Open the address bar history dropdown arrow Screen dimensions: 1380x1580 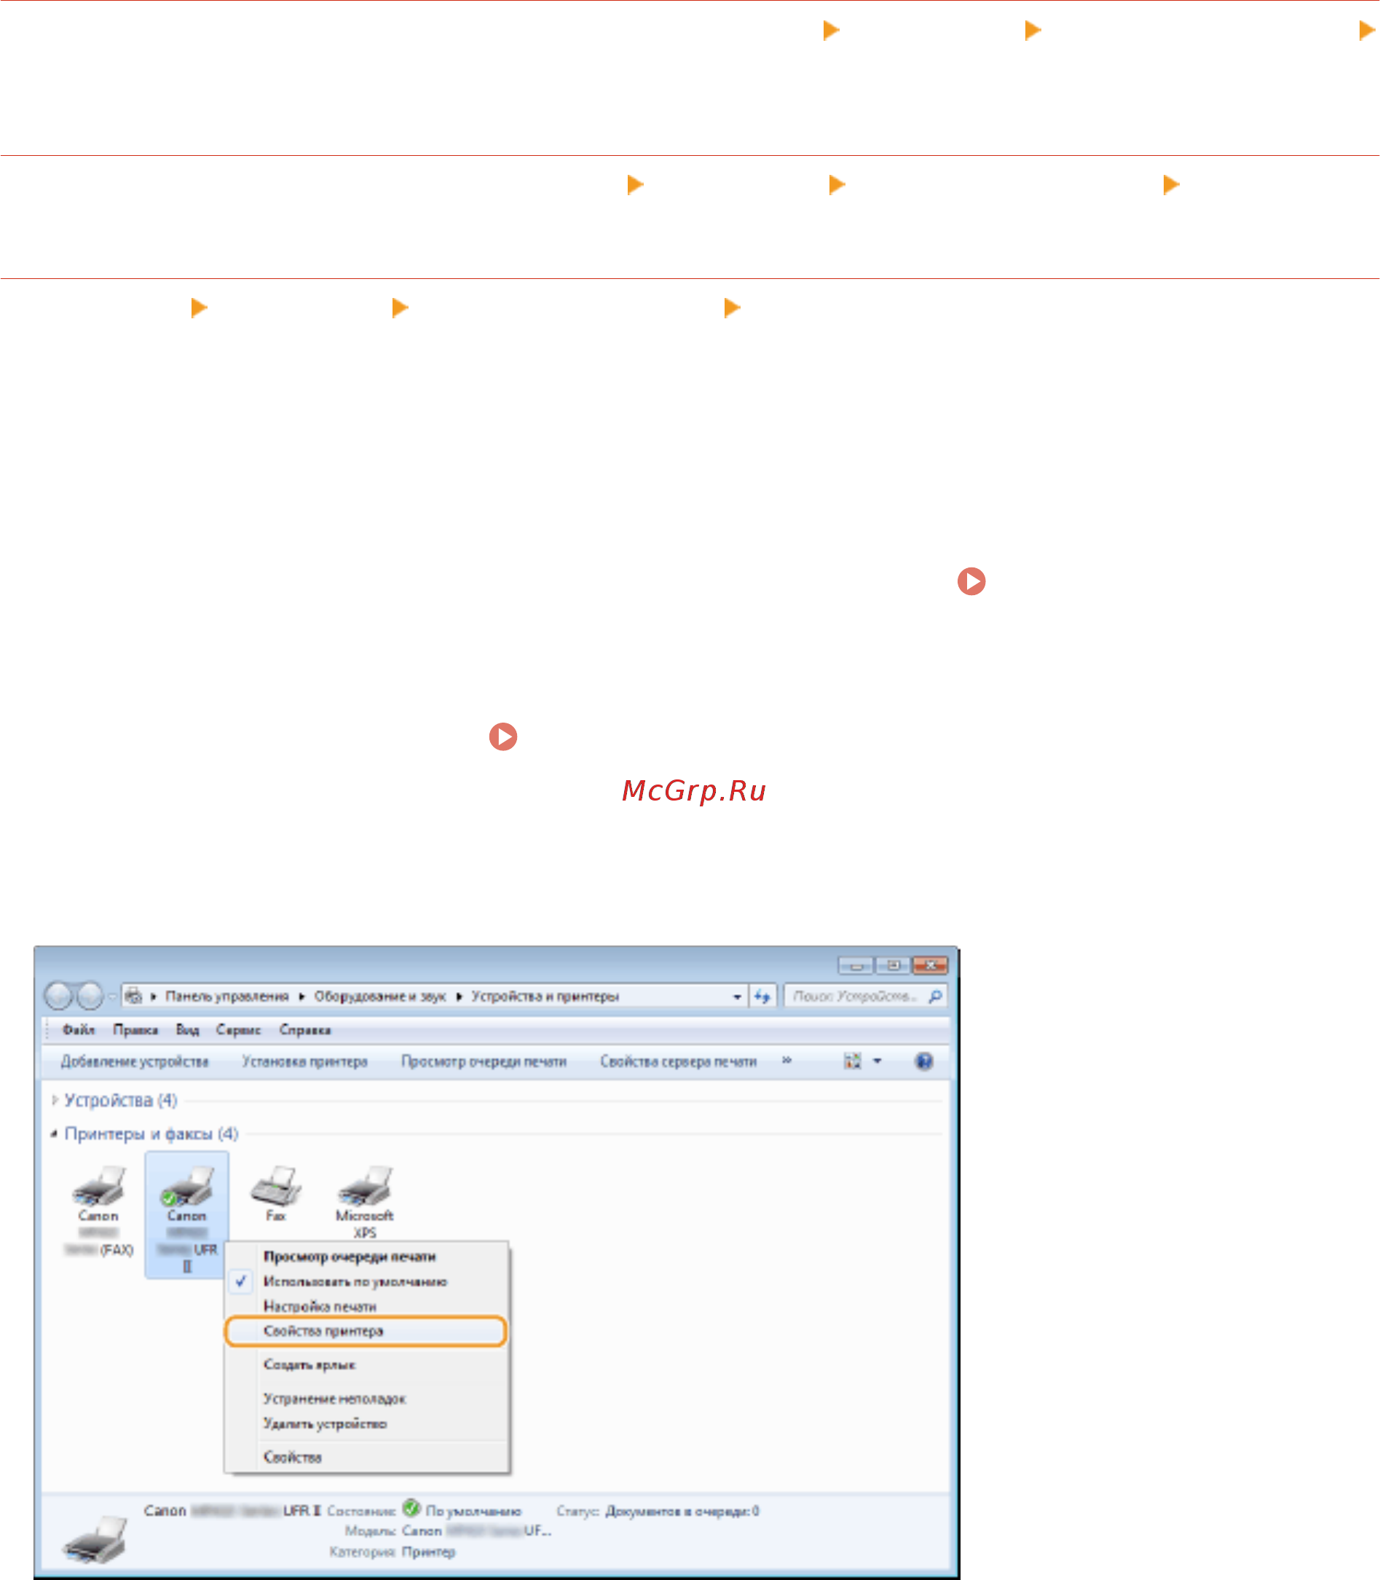point(737,996)
